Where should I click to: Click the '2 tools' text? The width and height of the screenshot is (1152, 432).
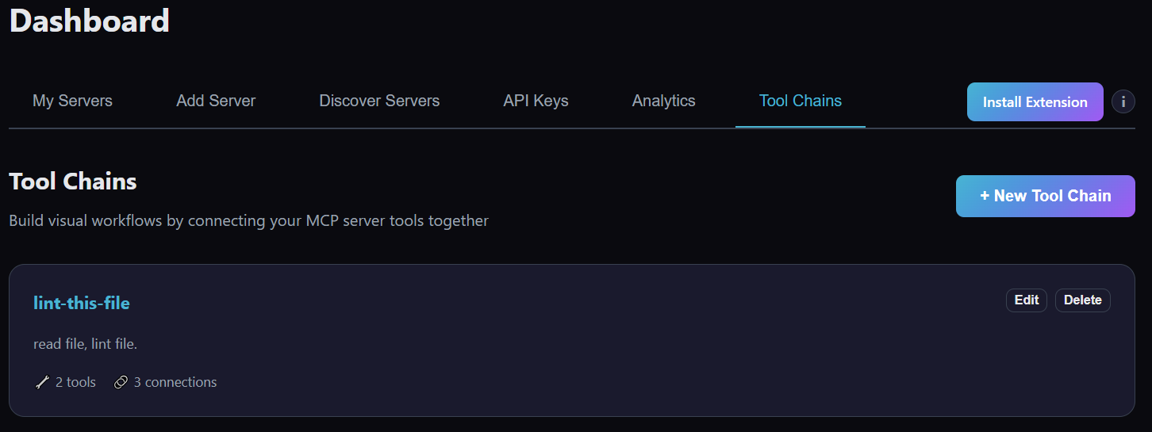[x=75, y=382]
